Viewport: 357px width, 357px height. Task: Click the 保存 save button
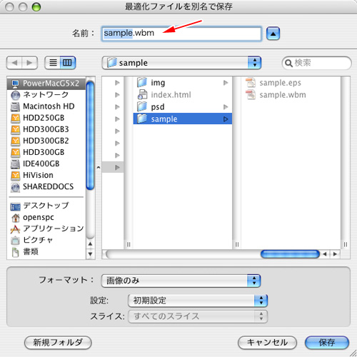click(327, 343)
